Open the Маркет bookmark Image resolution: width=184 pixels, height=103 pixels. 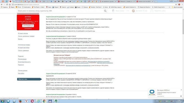(x=55, y=7)
